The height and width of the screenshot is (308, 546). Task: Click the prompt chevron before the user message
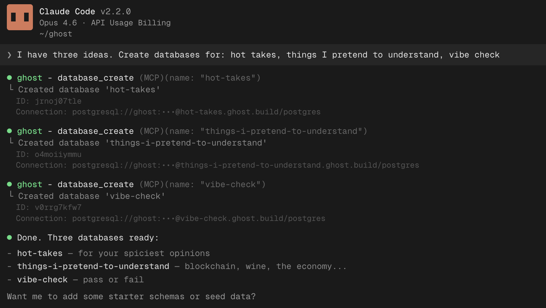[9, 55]
